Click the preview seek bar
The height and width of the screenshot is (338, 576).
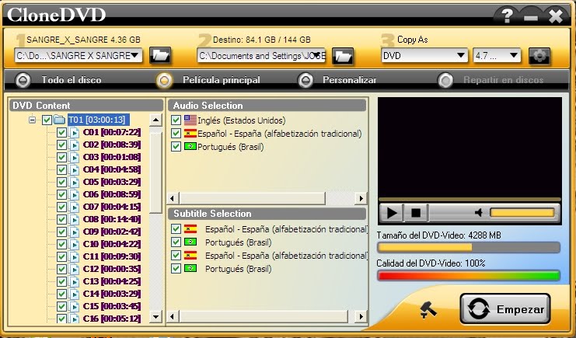tap(470, 200)
